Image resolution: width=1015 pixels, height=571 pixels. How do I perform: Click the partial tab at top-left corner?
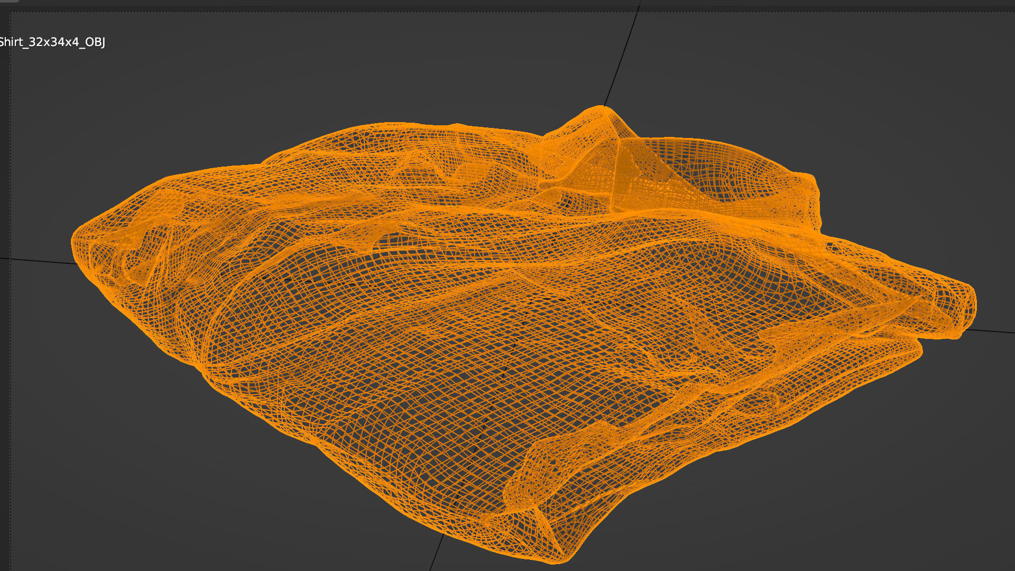(8, 2)
